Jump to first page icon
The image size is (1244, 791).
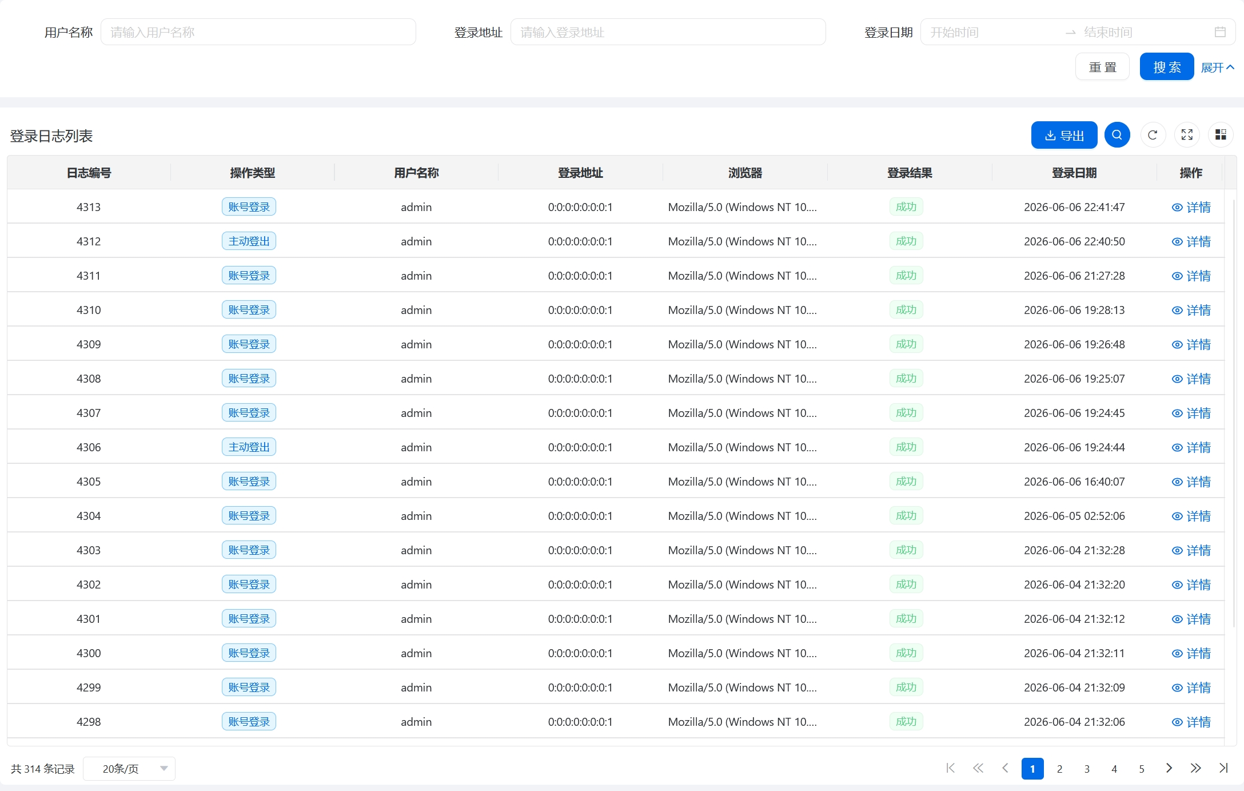(950, 768)
